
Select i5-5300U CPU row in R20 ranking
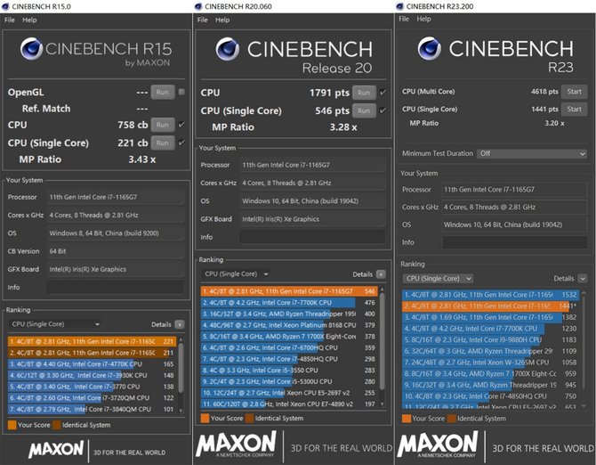pos(289,381)
